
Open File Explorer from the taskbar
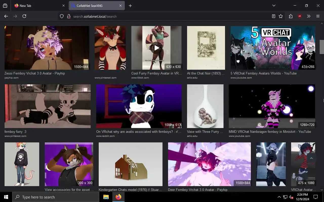click(x=106, y=197)
